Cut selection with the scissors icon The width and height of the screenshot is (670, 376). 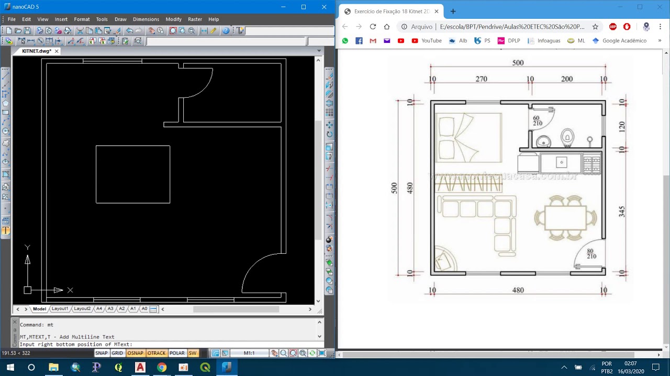pyautogui.click(x=80, y=31)
